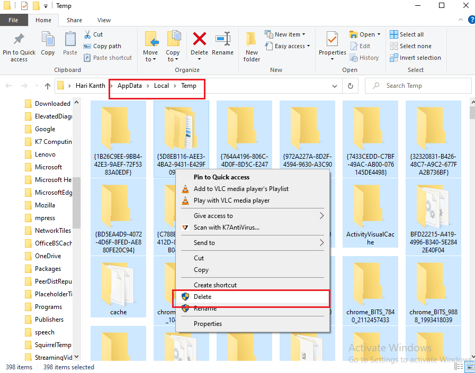Click the red X Delete ribbon icon

click(199, 39)
